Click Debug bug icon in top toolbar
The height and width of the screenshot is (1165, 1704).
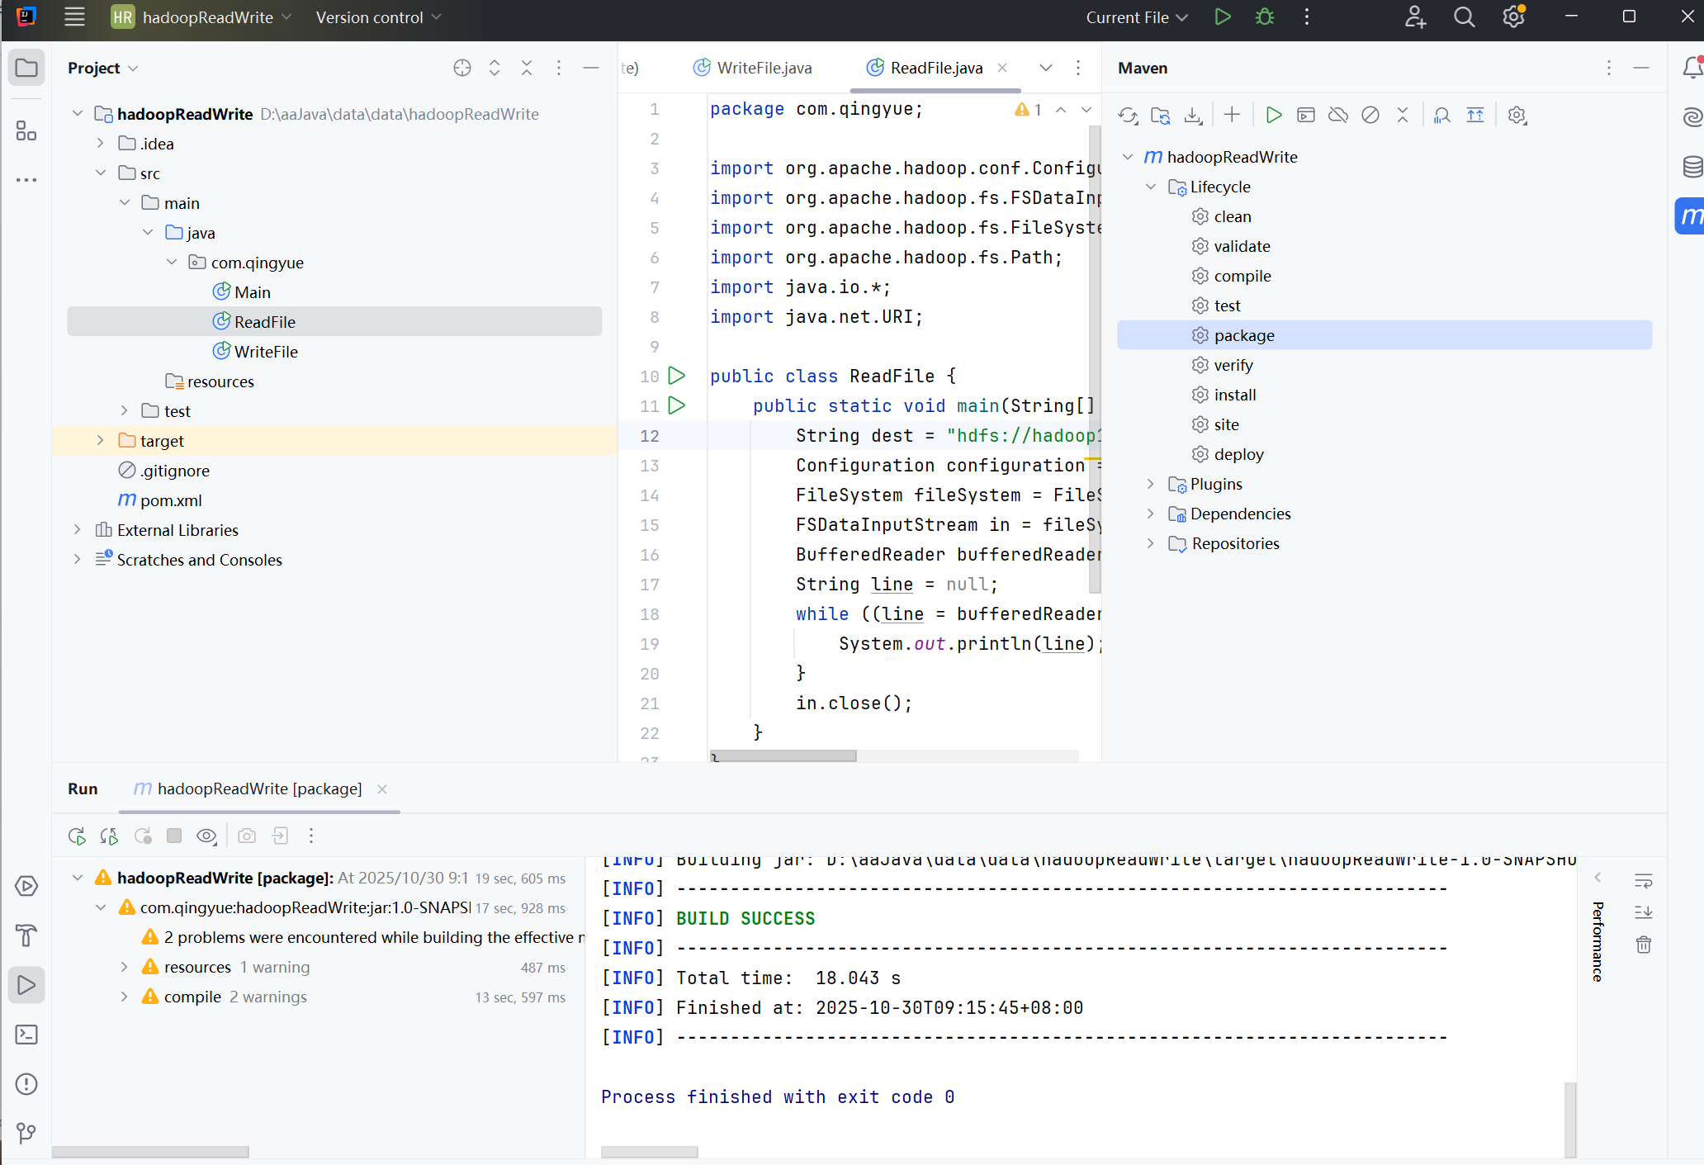pos(1265,17)
